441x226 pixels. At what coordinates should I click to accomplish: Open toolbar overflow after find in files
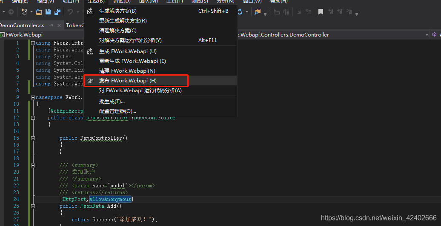coord(265,14)
